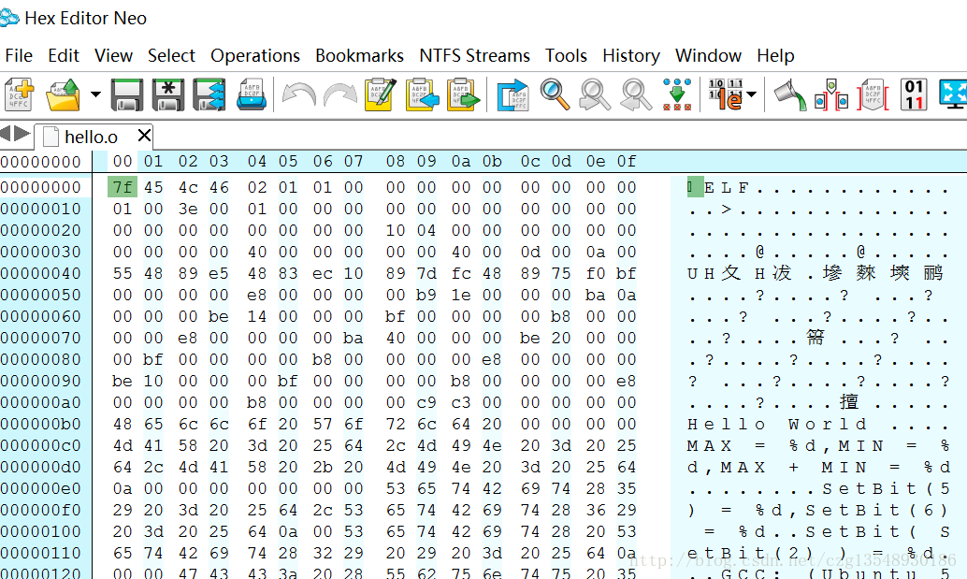
Task: Click the Save All toolbar icon
Action: (x=209, y=95)
